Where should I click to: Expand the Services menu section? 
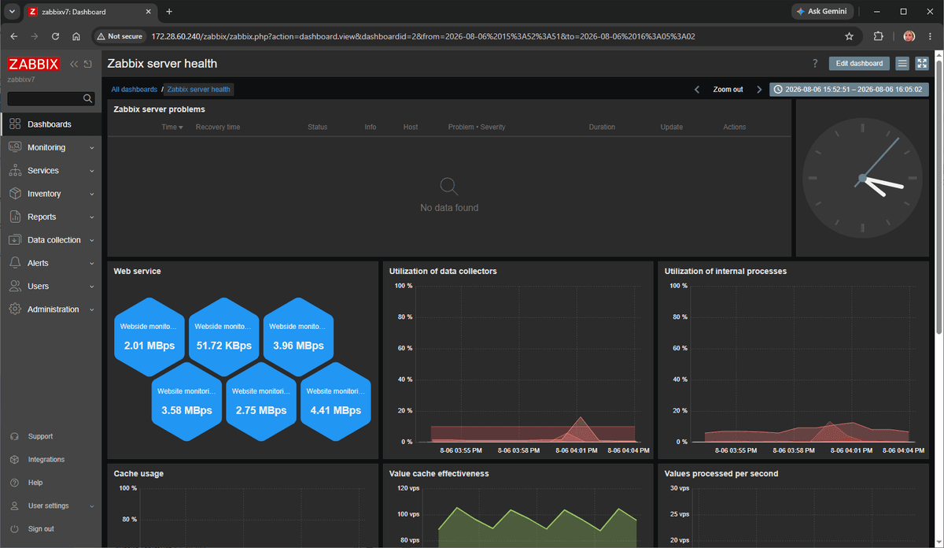51,171
